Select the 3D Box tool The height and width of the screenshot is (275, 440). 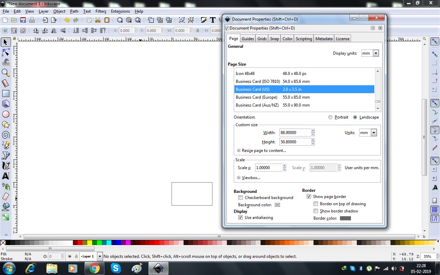click(5, 104)
